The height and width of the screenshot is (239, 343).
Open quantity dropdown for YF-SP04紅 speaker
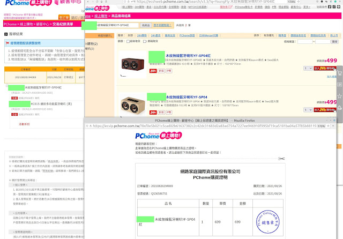pos(308,69)
